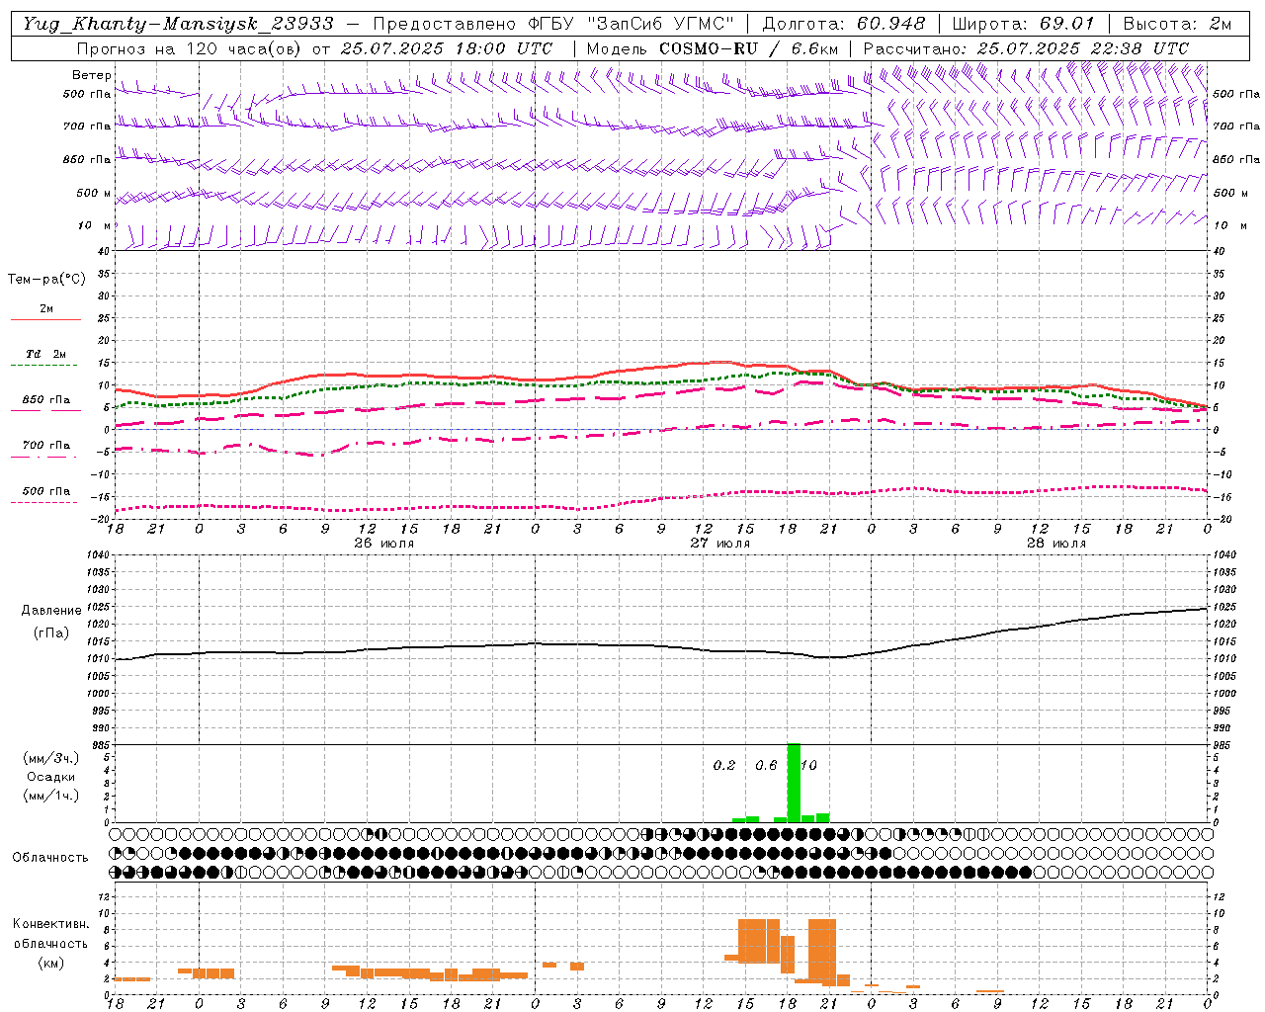This screenshot has height=1012, width=1265.
Task: Click the 850 гПа temperature legend label
Action: coord(46,399)
